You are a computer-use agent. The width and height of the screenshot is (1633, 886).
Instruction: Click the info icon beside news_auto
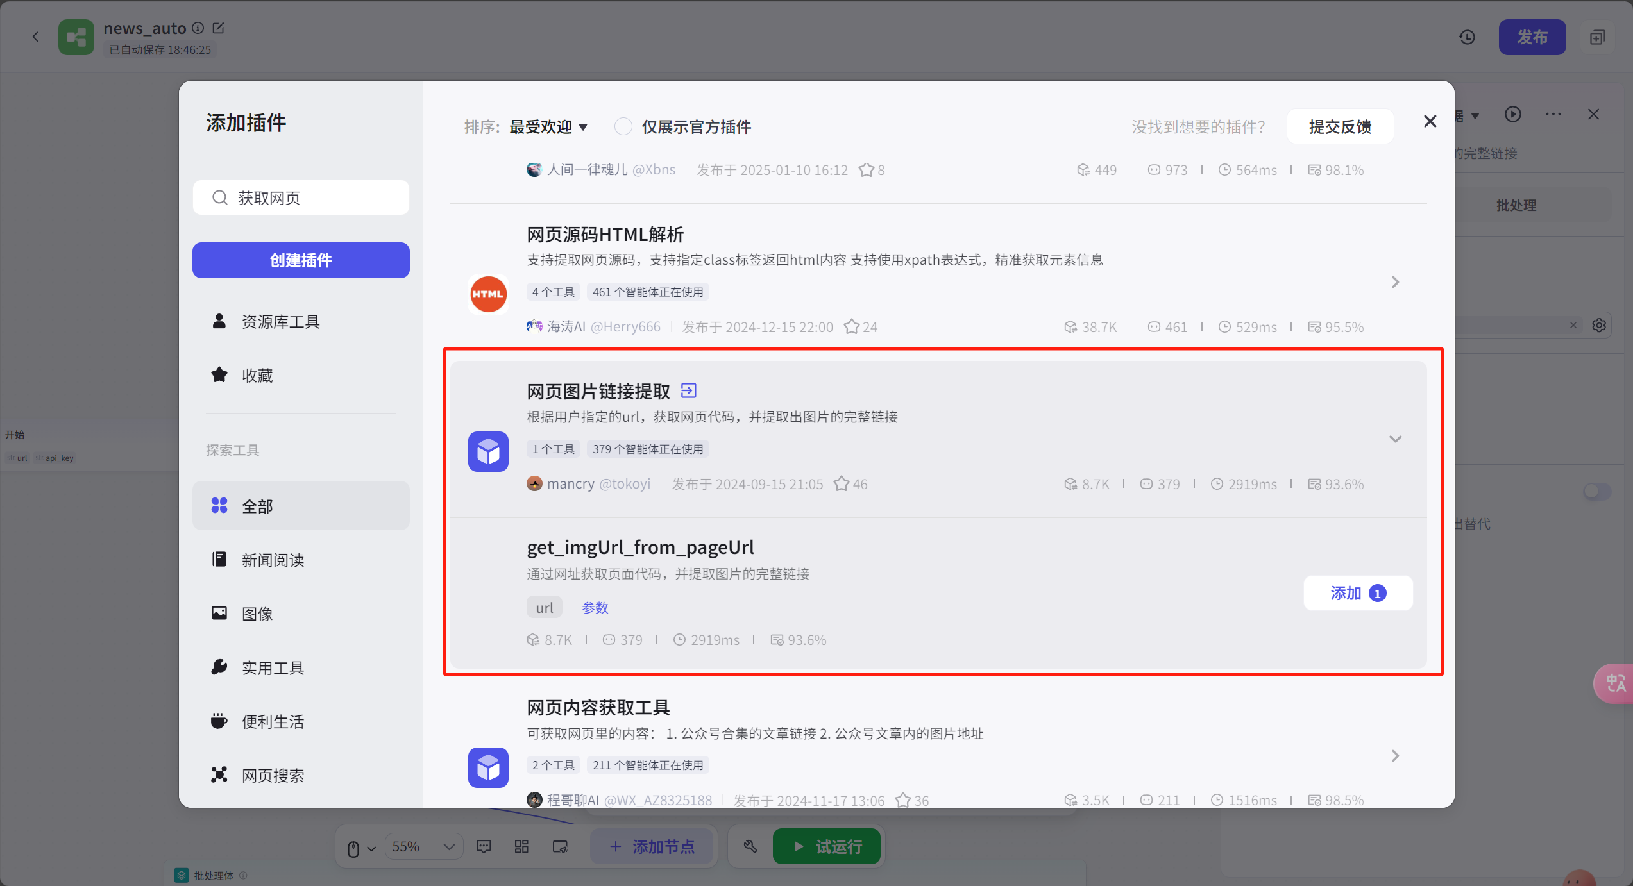(198, 28)
